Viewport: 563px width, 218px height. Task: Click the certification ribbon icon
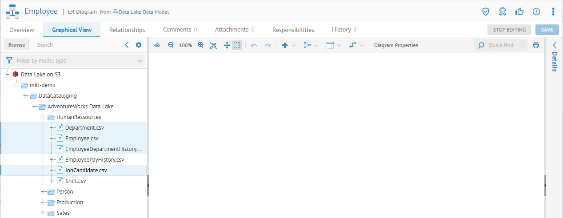click(x=502, y=12)
